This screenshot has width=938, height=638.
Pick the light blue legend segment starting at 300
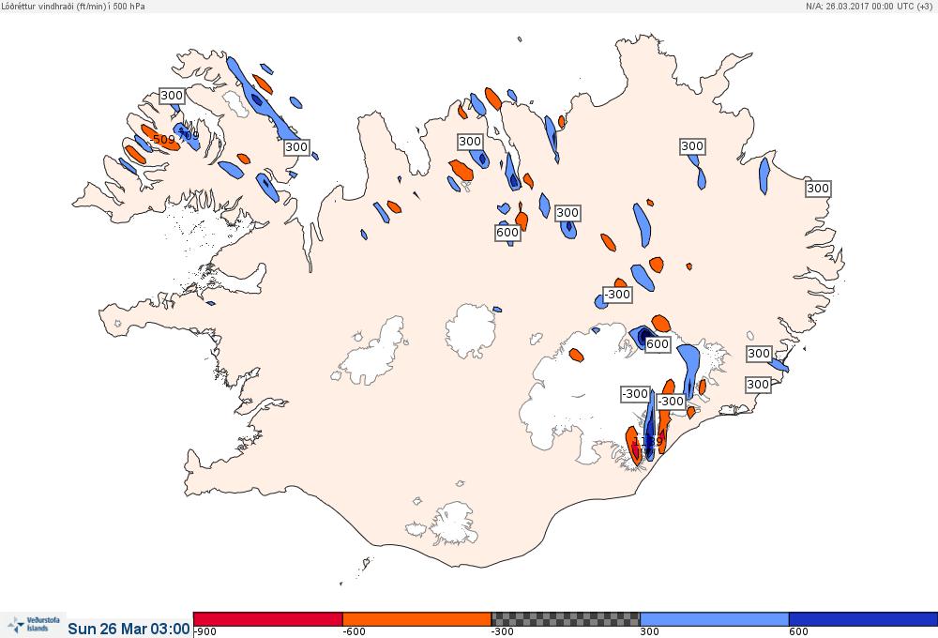point(714,619)
